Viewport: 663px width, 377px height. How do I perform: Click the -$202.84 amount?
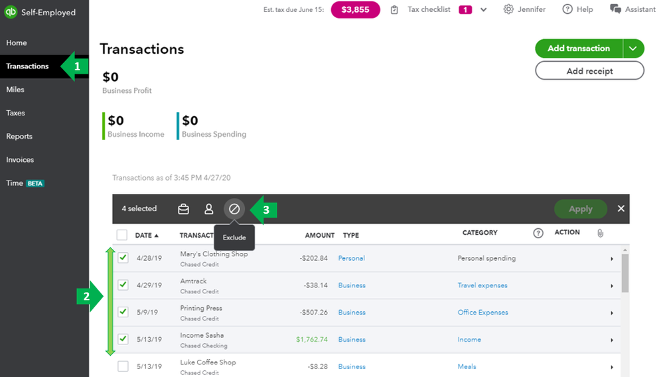[x=314, y=258]
